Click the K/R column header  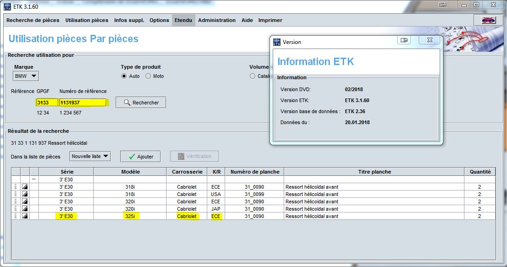(216, 172)
